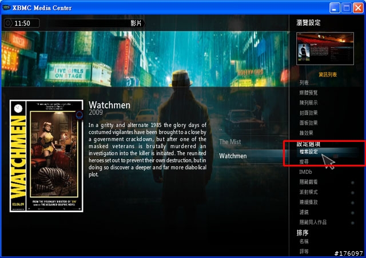366x258 pixels.
Task: Click the Watchmen movie title heading
Action: pos(109,105)
